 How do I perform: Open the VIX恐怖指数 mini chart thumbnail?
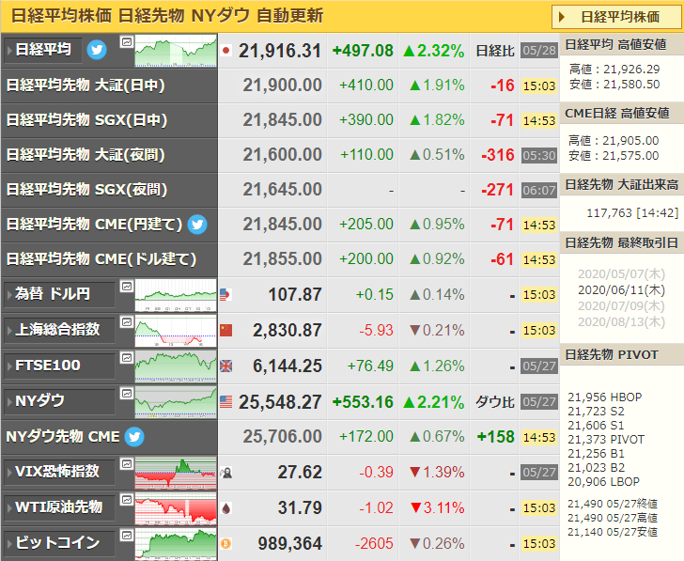[176, 473]
